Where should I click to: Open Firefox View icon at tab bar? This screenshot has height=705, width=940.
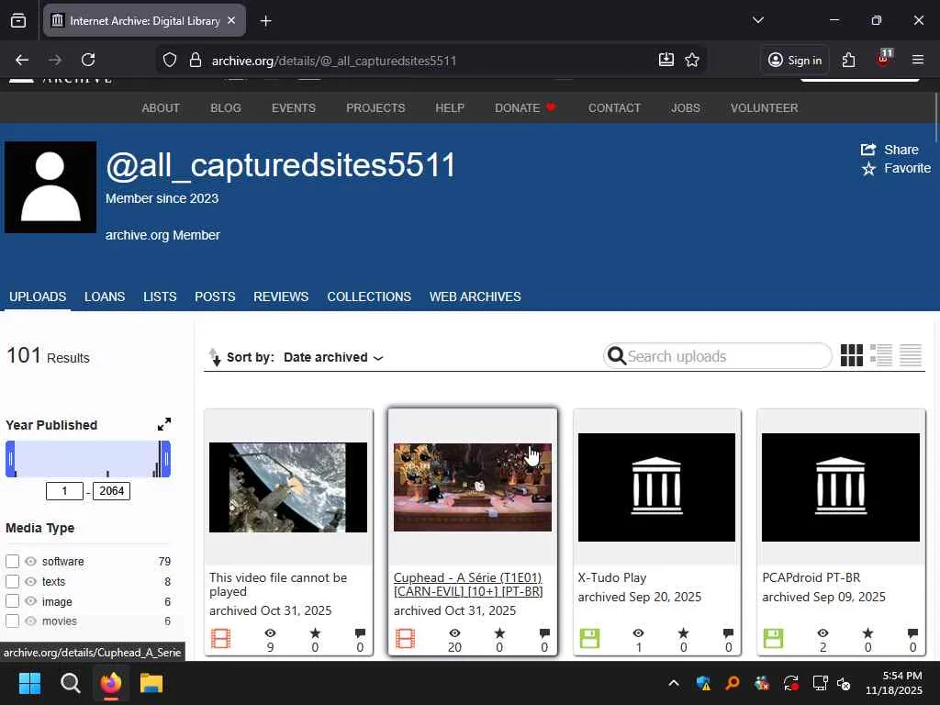18,21
